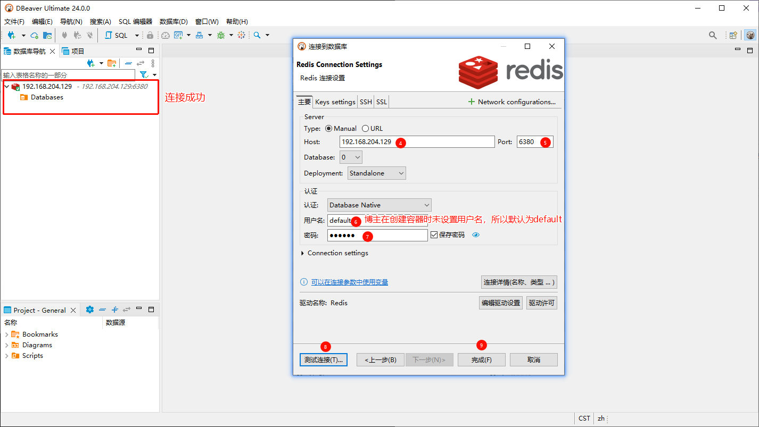Viewport: 759px width, 427px height.
Task: Open the navigator filter dropdown arrow
Action: [154, 75]
